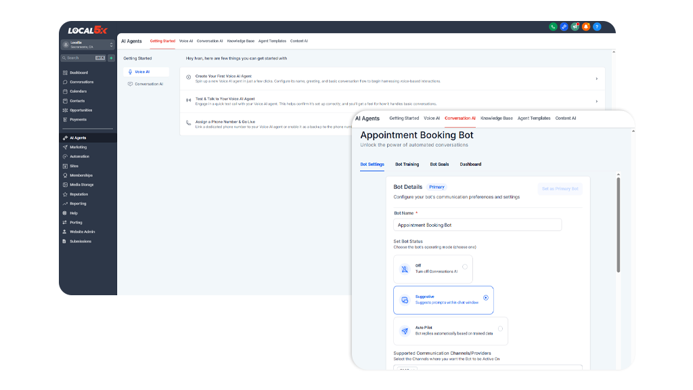Select the Off bot status radio
The height and width of the screenshot is (390, 693).
[x=464, y=267]
